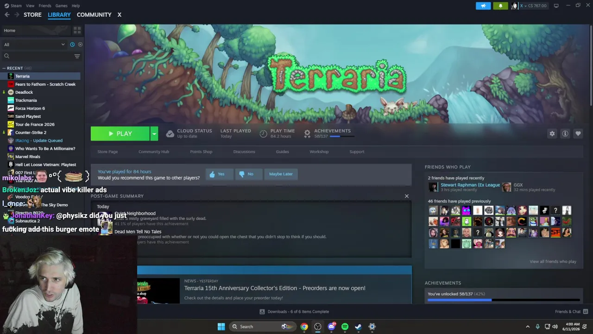Click Maybe Later on recommendation prompt
The width and height of the screenshot is (593, 334).
(x=281, y=174)
